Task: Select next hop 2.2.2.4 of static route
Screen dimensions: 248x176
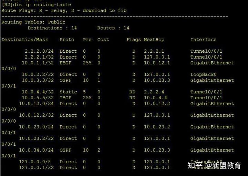Action: point(154,92)
